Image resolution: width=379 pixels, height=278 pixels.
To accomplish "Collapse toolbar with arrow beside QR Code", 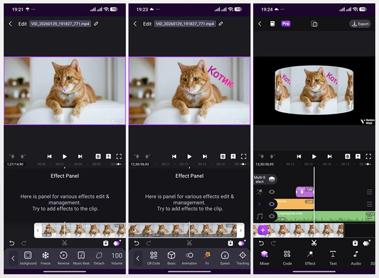I will point(138,258).
